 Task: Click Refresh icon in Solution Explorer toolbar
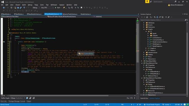tap(157, 17)
